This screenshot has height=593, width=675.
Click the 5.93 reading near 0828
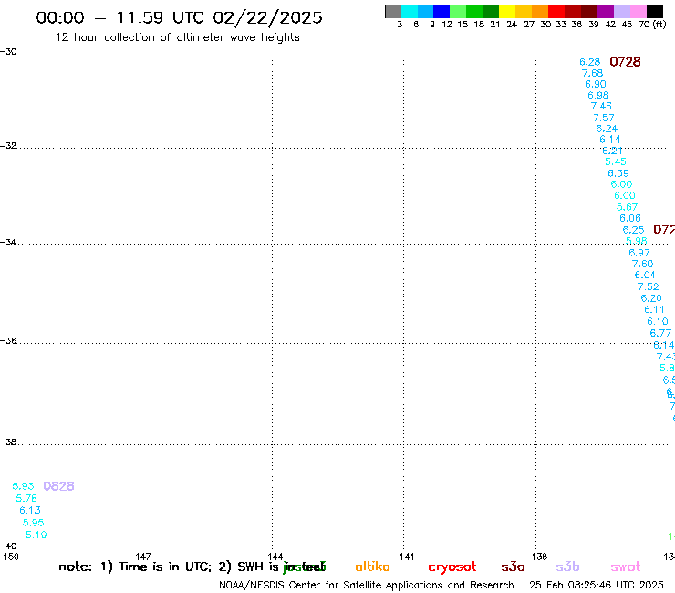[x=23, y=486]
